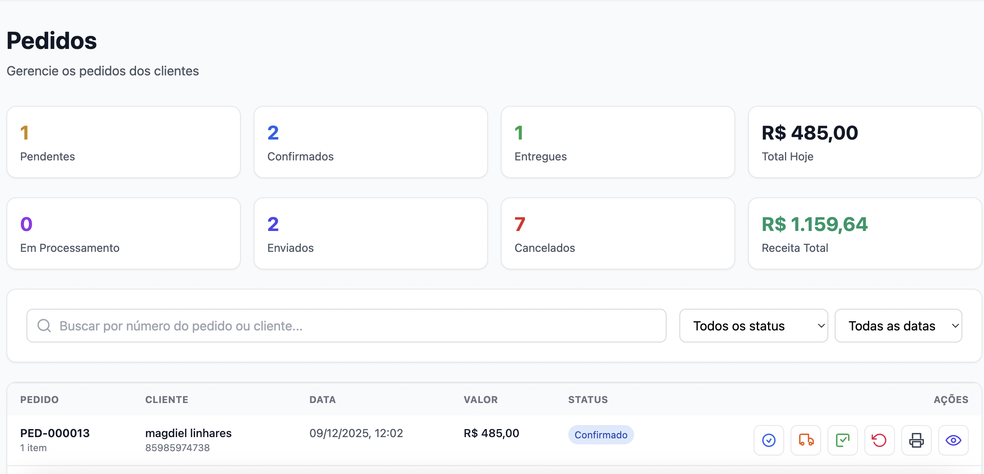Viewport: 984px width, 474px height.
Task: Click the Pendentes stat card
Action: (x=124, y=142)
